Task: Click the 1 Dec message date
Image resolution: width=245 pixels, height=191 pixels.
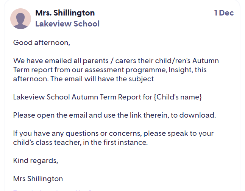Action: coord(224,13)
